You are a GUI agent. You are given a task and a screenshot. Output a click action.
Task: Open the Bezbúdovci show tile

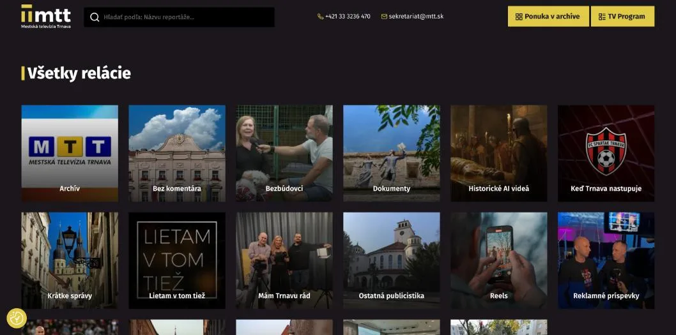[284, 153]
